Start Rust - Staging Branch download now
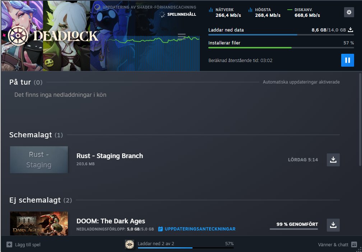The image size is (362, 252). (333, 160)
